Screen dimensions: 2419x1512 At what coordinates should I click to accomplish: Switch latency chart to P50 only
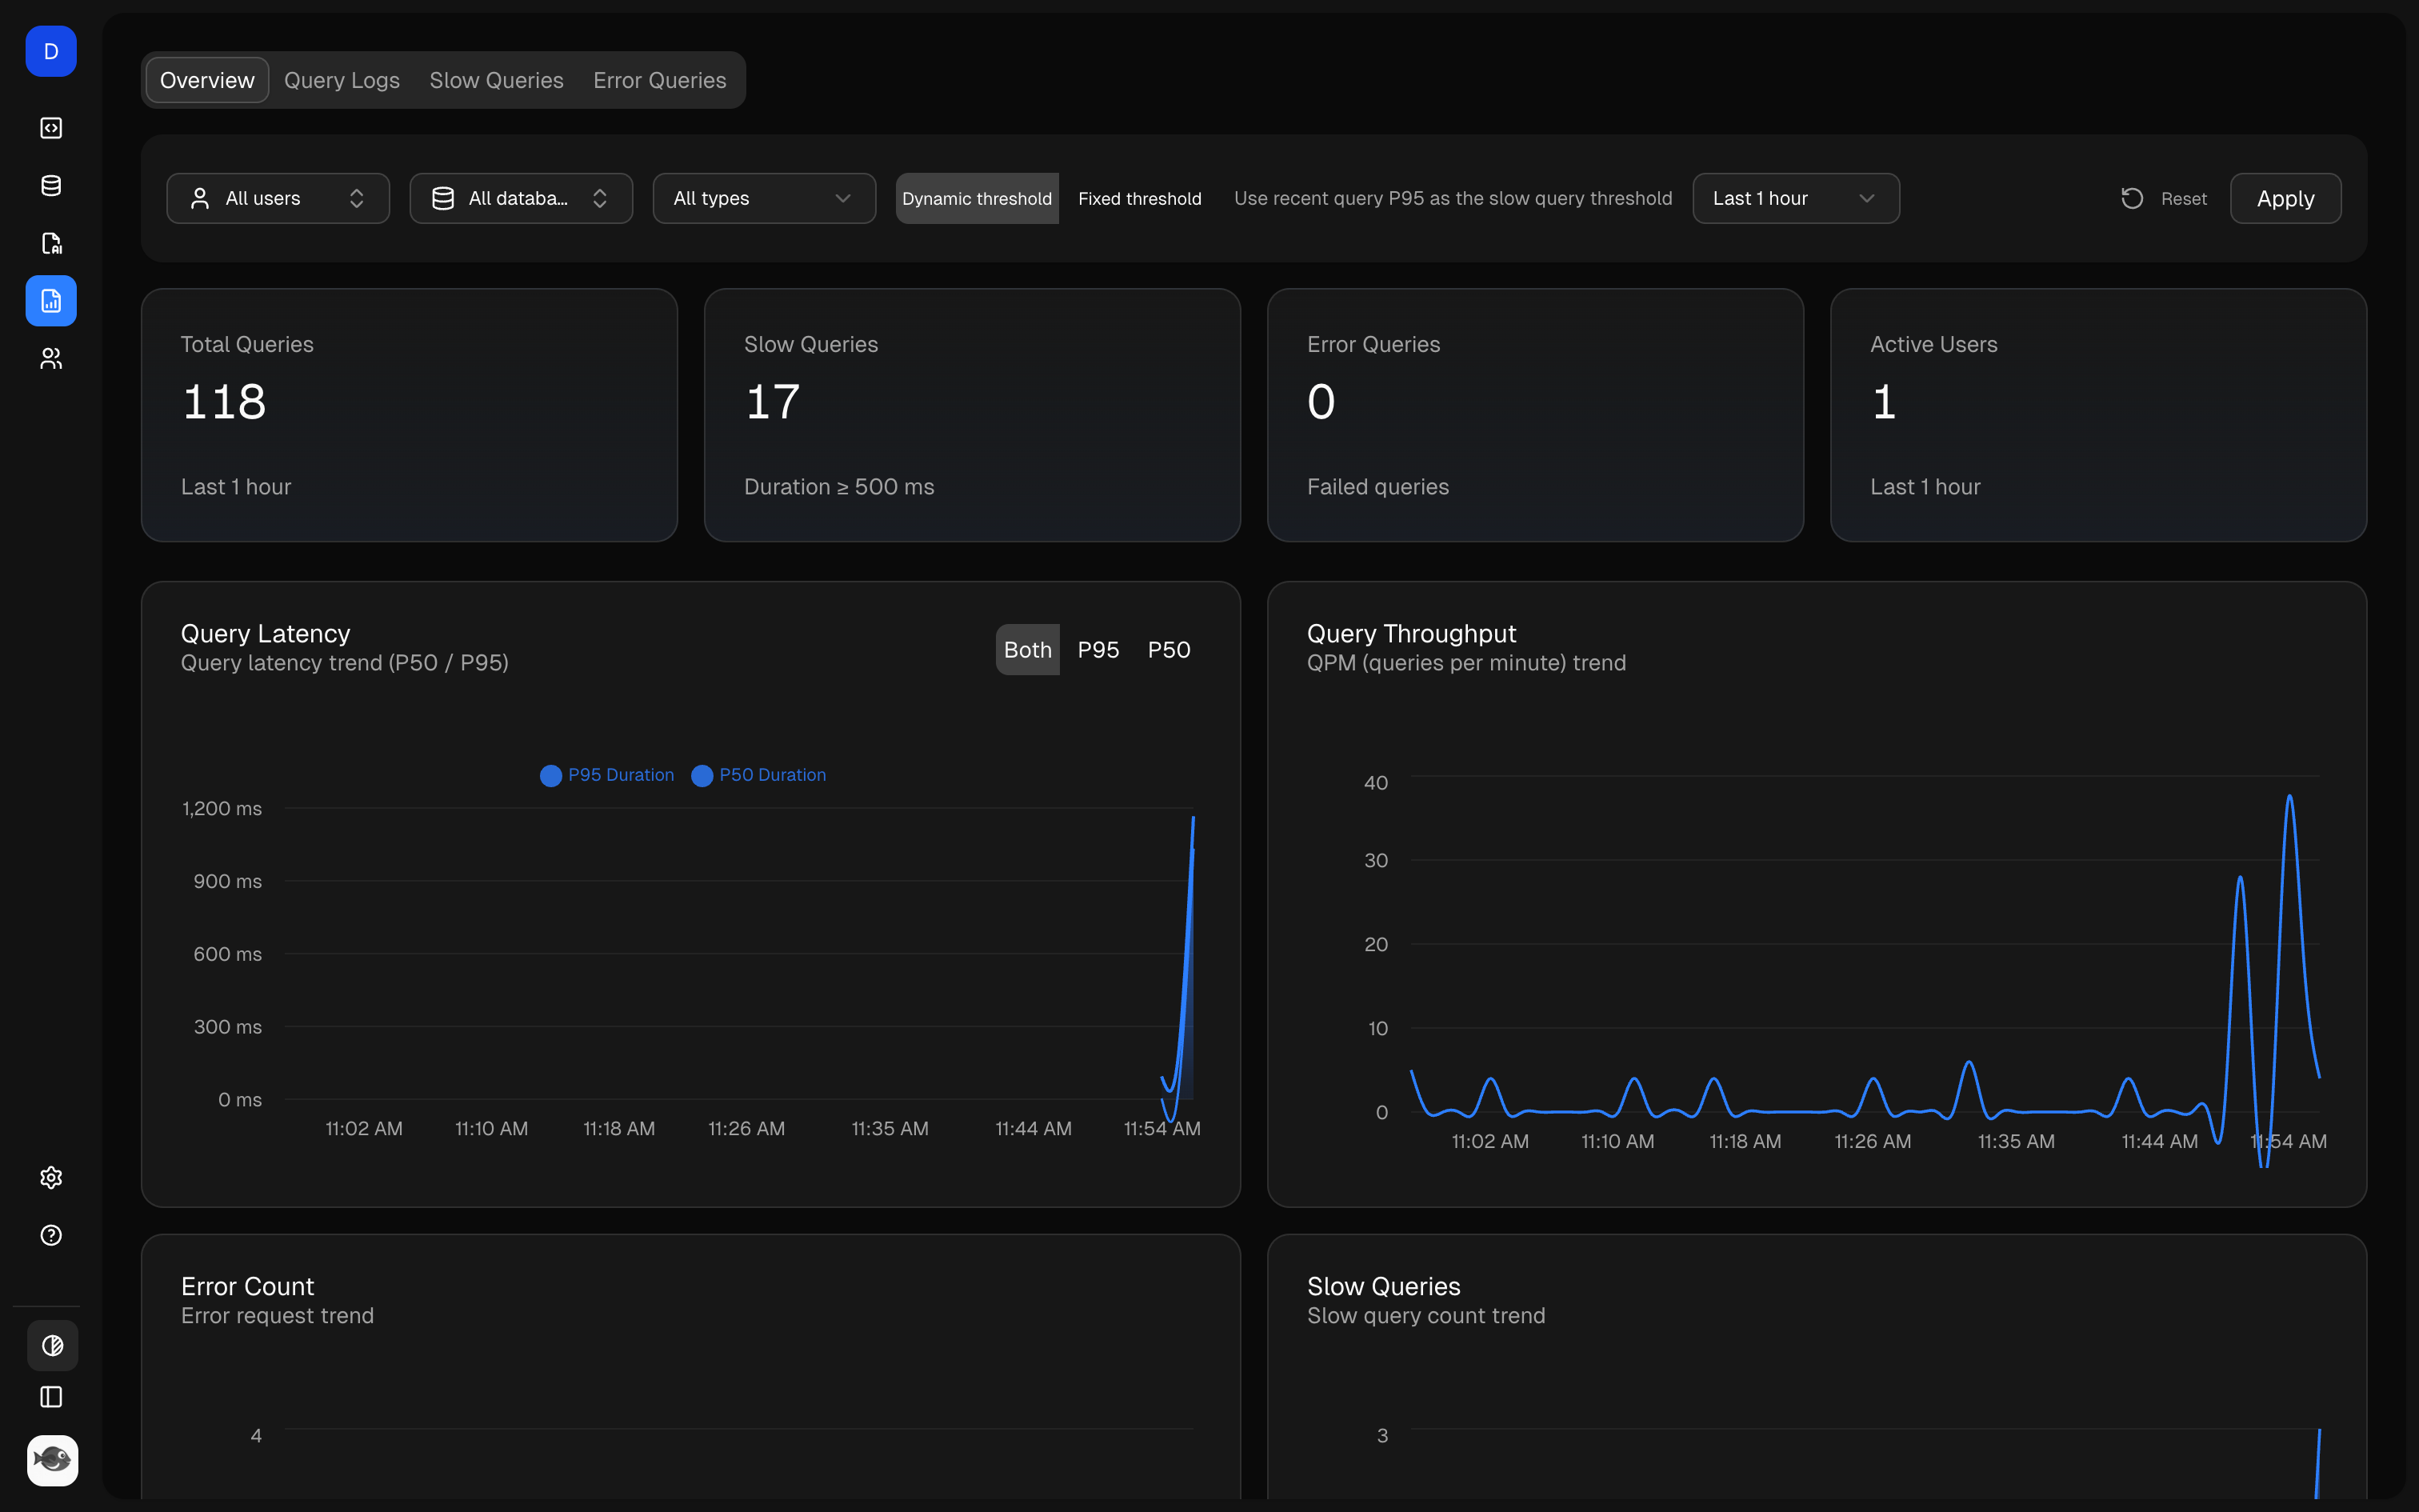(x=1169, y=650)
